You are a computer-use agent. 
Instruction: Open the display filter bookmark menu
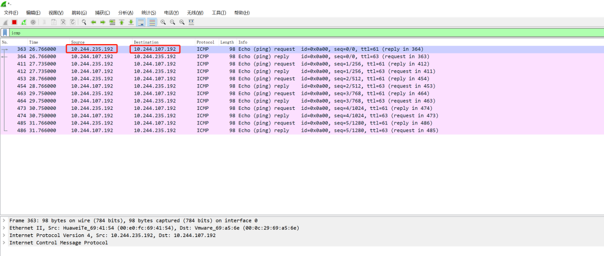pos(5,33)
